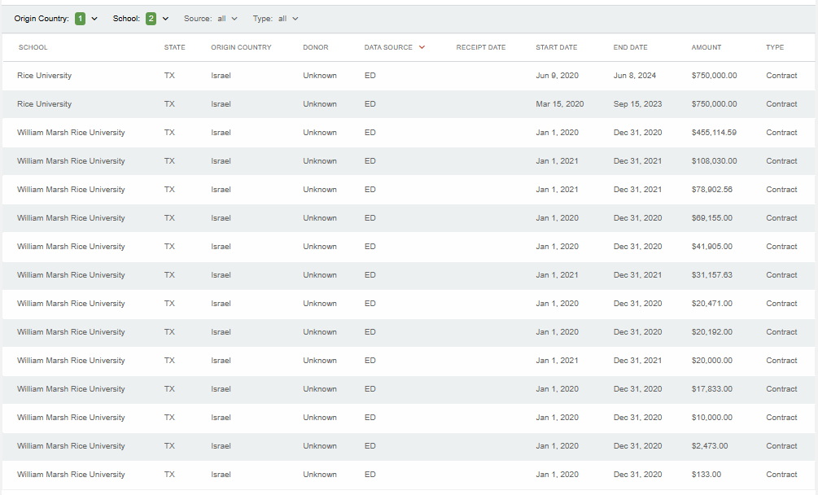The height and width of the screenshot is (495, 818).
Task: Click the Sep 15, 2023 end date
Action: pos(637,104)
